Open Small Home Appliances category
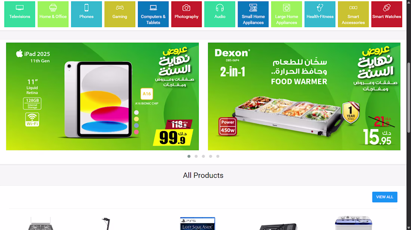The width and height of the screenshot is (411, 230). [253, 14]
